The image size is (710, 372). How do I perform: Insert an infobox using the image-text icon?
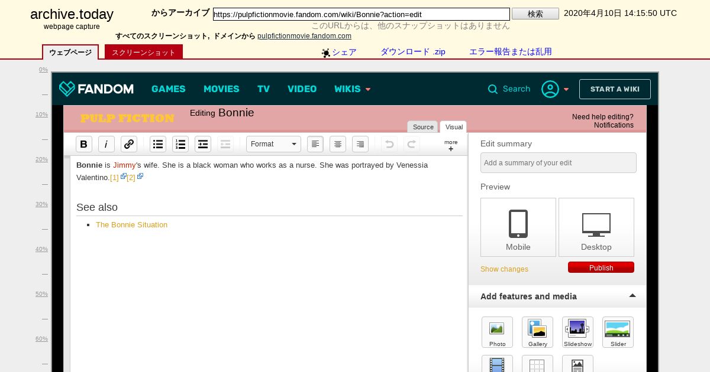[x=577, y=364]
